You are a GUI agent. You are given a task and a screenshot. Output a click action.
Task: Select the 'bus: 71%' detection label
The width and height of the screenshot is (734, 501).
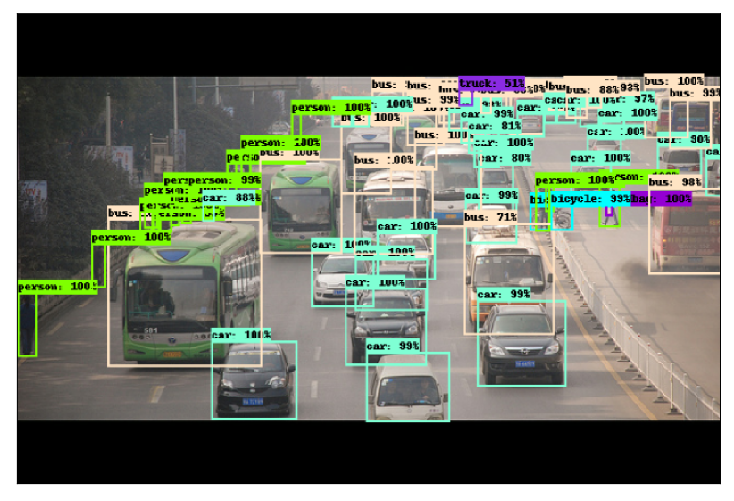[x=490, y=217]
